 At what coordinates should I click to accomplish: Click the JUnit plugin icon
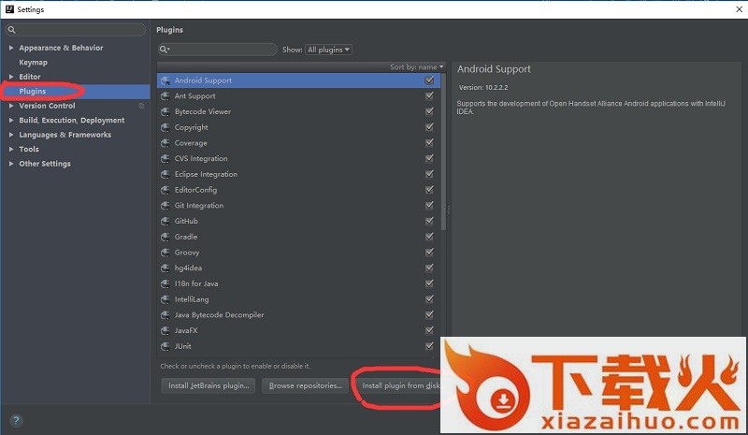[x=165, y=346]
